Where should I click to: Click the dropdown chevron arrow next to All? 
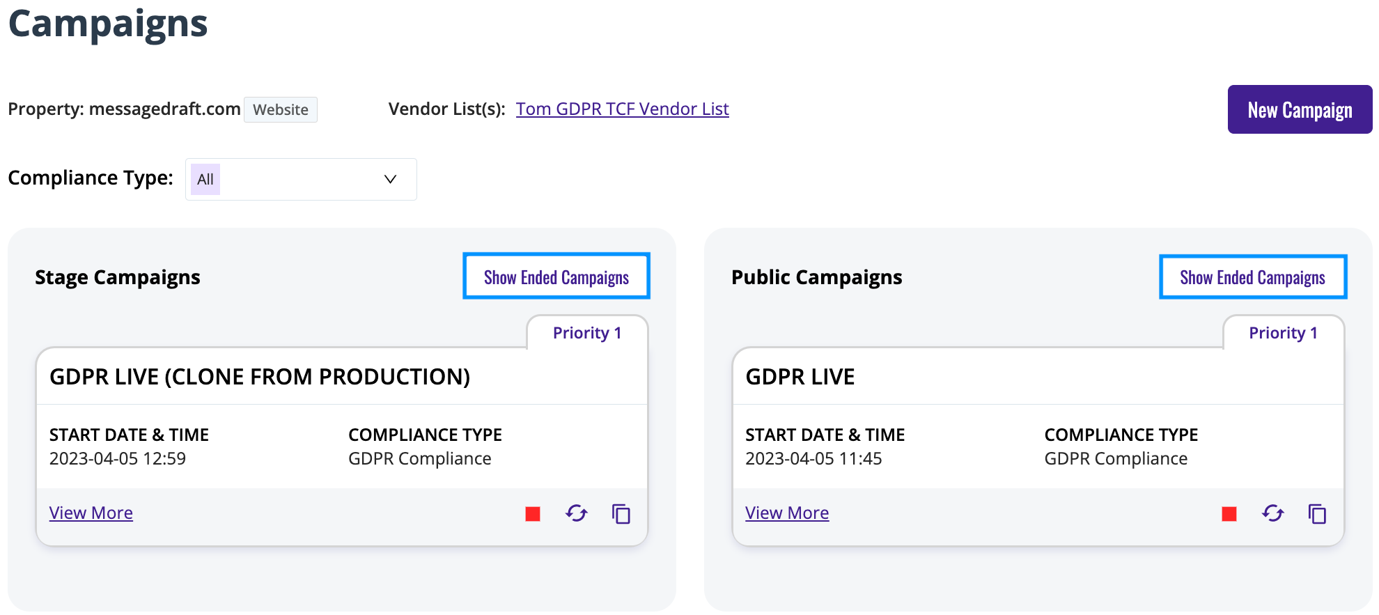pos(391,179)
